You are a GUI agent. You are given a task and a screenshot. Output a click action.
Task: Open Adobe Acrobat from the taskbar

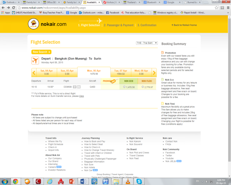coord(61,182)
